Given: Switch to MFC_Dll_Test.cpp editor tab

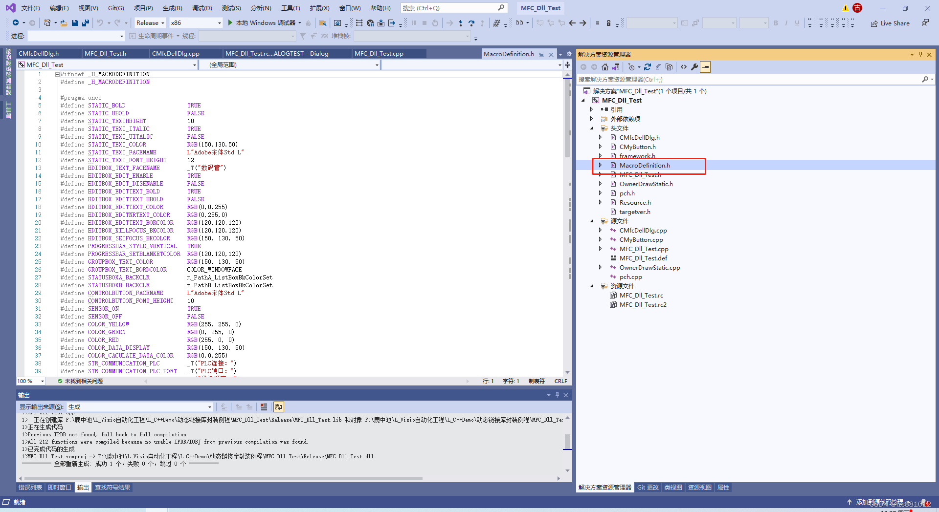Looking at the screenshot, I should point(379,54).
